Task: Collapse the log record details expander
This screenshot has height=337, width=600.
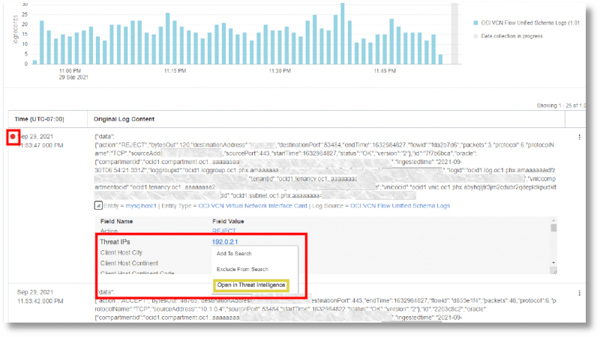Action: click(98, 205)
